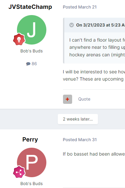Click Perry's pink share-nodes rank badge
This screenshot has height=188, width=125.
tap(19, 172)
